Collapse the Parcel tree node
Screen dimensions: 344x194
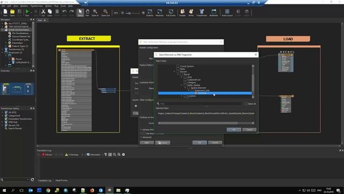click(178, 74)
